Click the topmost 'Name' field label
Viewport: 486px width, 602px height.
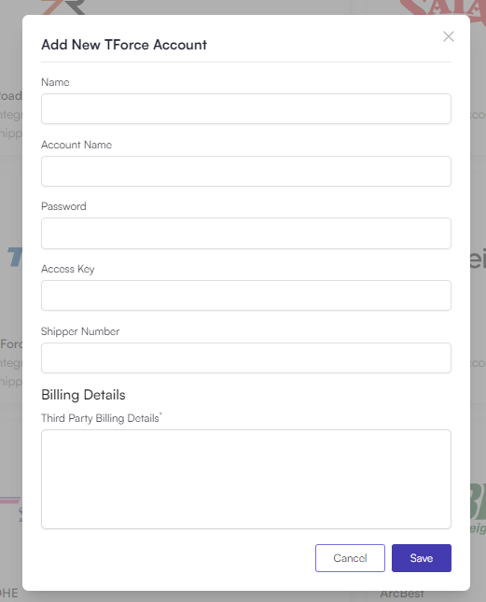[55, 82]
